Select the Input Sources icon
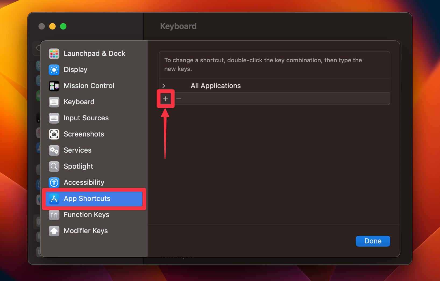This screenshot has height=281, width=440. [54, 118]
